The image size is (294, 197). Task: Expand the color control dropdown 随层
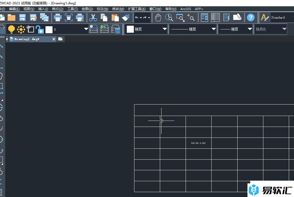click(x=165, y=29)
